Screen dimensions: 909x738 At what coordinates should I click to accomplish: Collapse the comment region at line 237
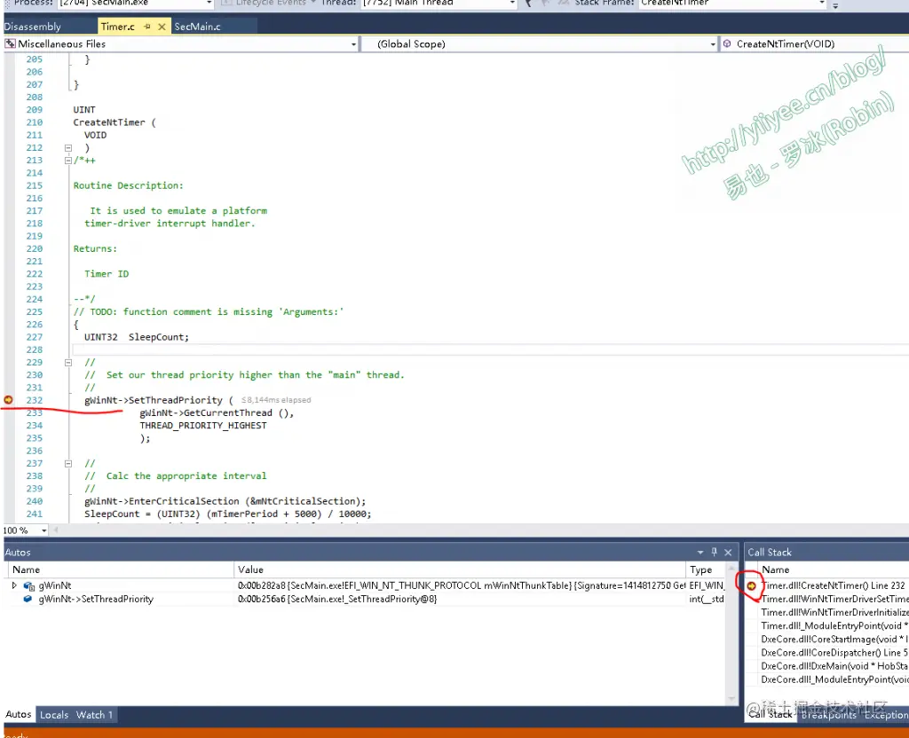67,463
